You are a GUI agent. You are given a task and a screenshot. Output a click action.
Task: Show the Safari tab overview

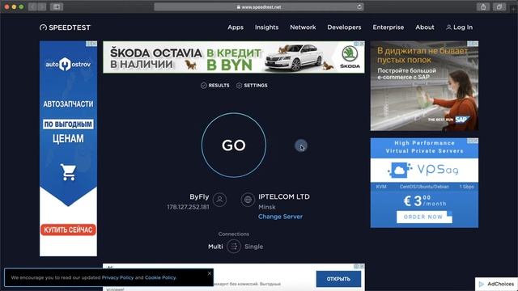tap(499, 6)
